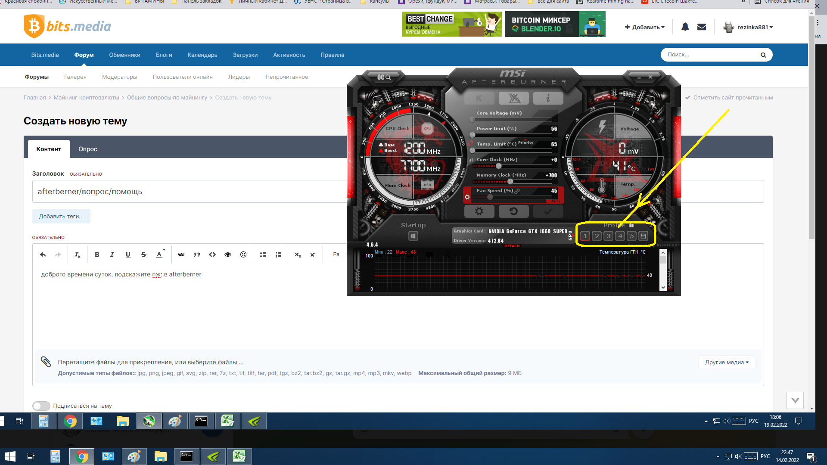Toggle the link icon beside Temp. Limit

(470, 144)
